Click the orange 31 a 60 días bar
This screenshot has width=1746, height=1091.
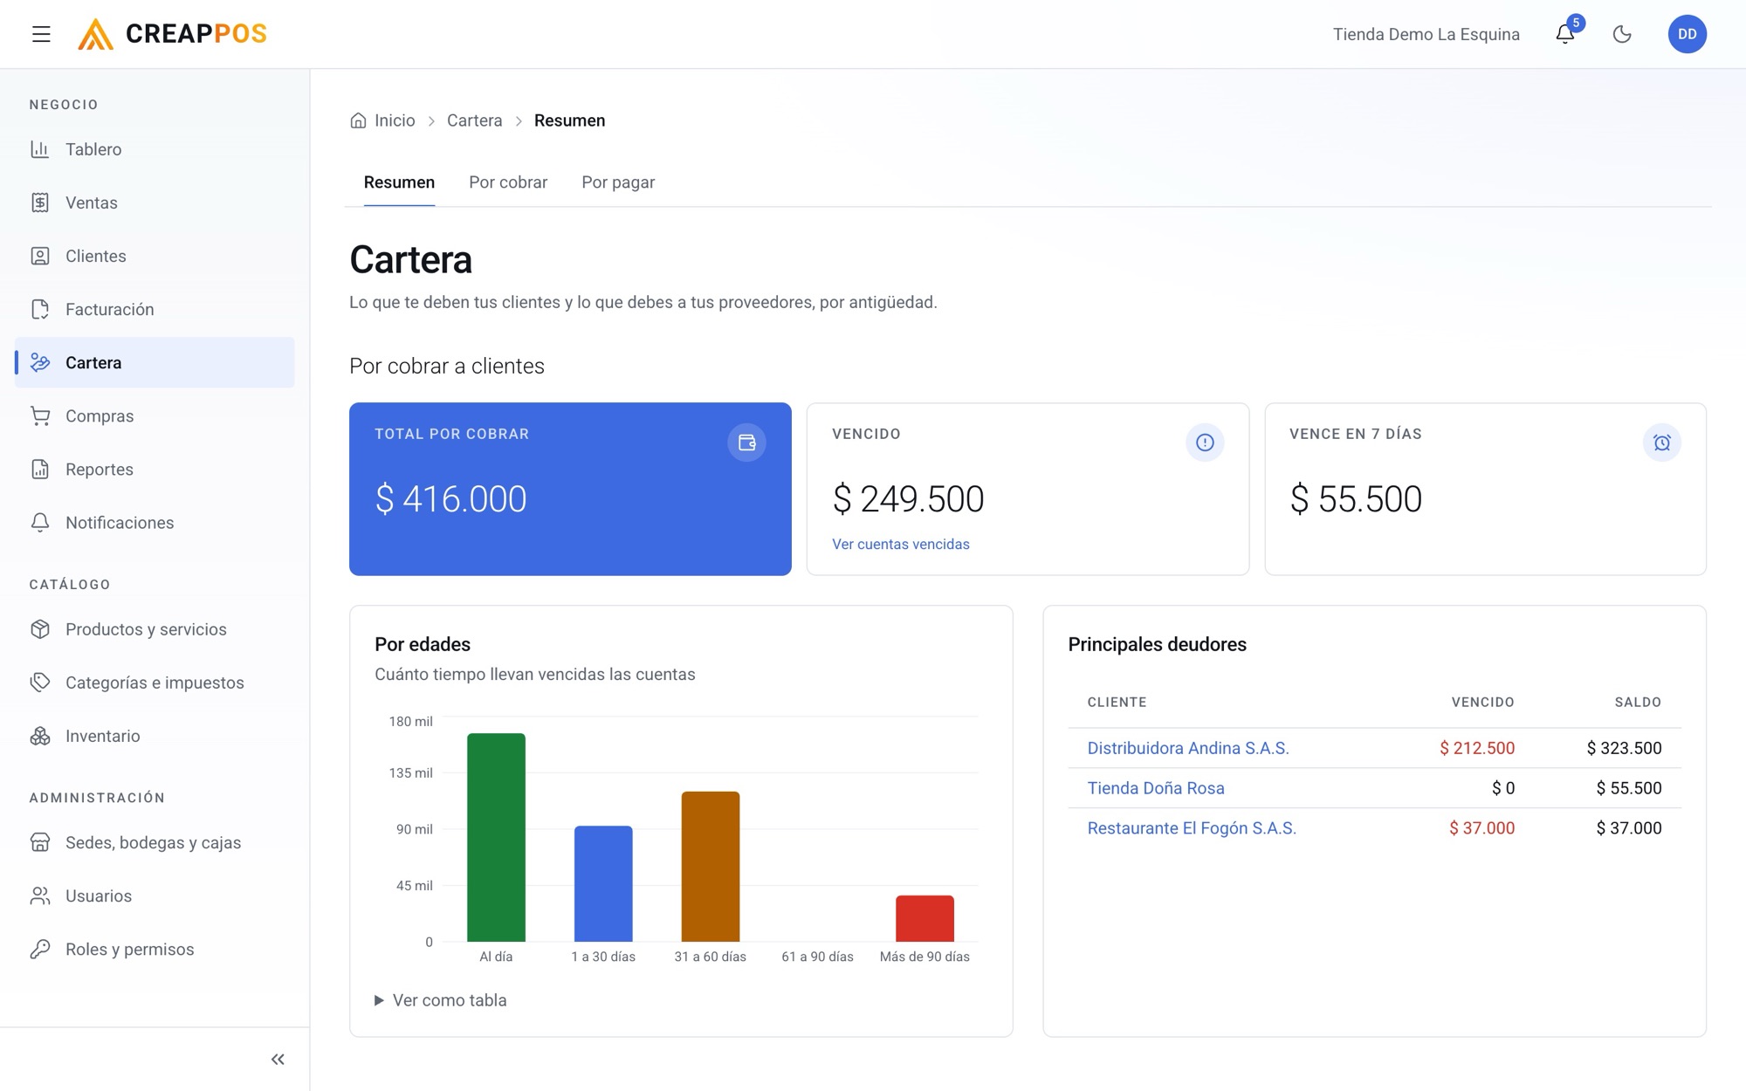(711, 867)
